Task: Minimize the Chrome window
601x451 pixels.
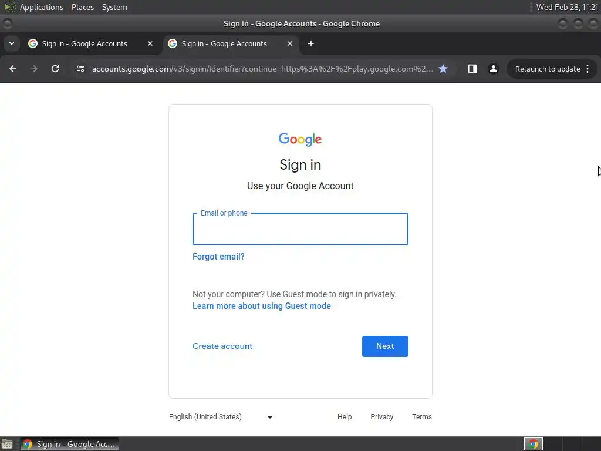Action: [562, 23]
